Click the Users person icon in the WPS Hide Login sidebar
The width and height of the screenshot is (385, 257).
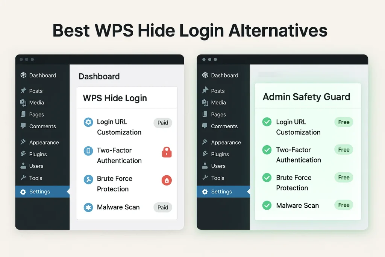point(23,166)
